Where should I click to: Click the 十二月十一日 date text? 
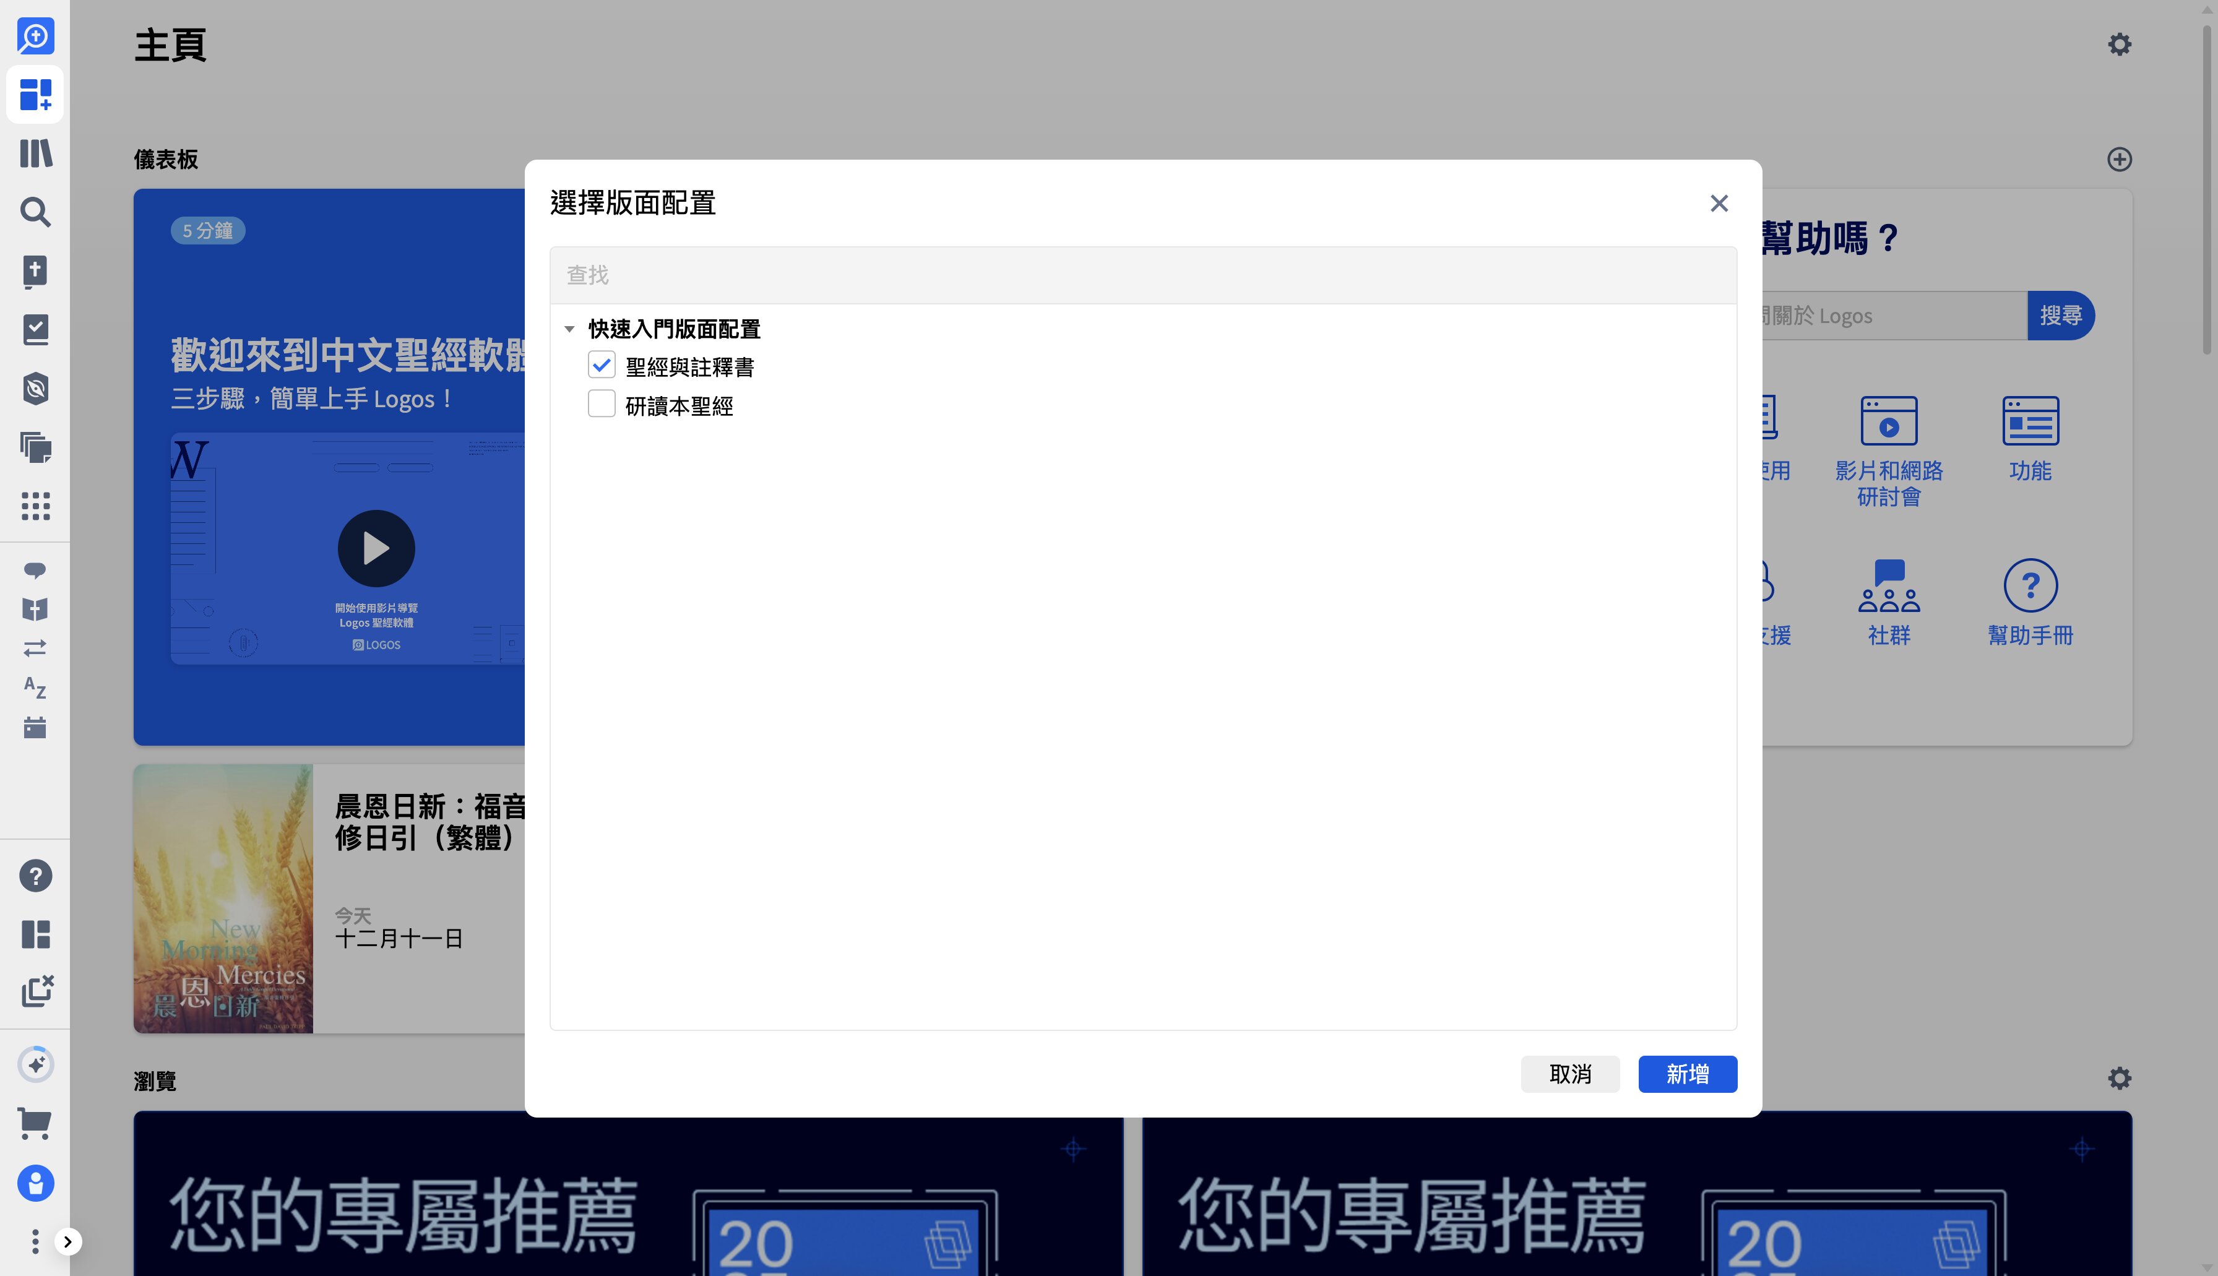pos(399,939)
